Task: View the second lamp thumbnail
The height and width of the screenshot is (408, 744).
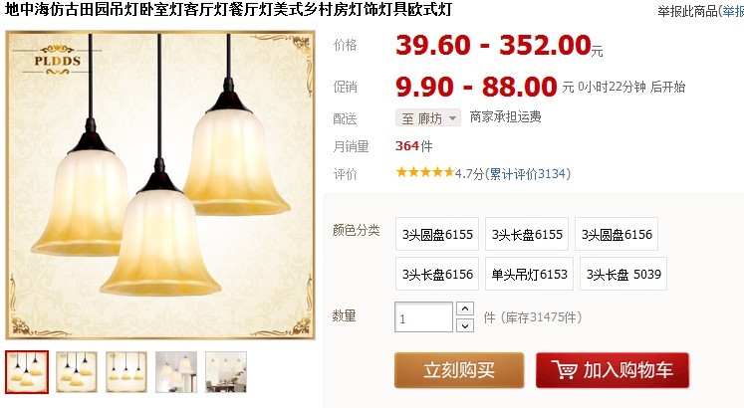Action: coord(77,372)
